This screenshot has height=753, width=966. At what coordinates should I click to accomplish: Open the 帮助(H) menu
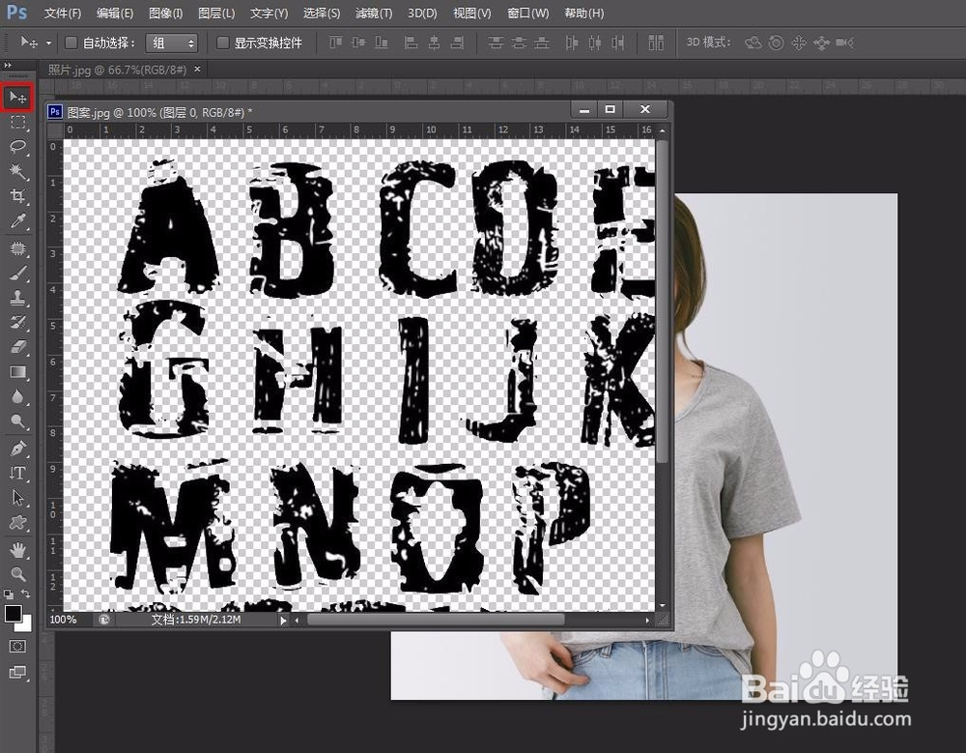tap(583, 13)
